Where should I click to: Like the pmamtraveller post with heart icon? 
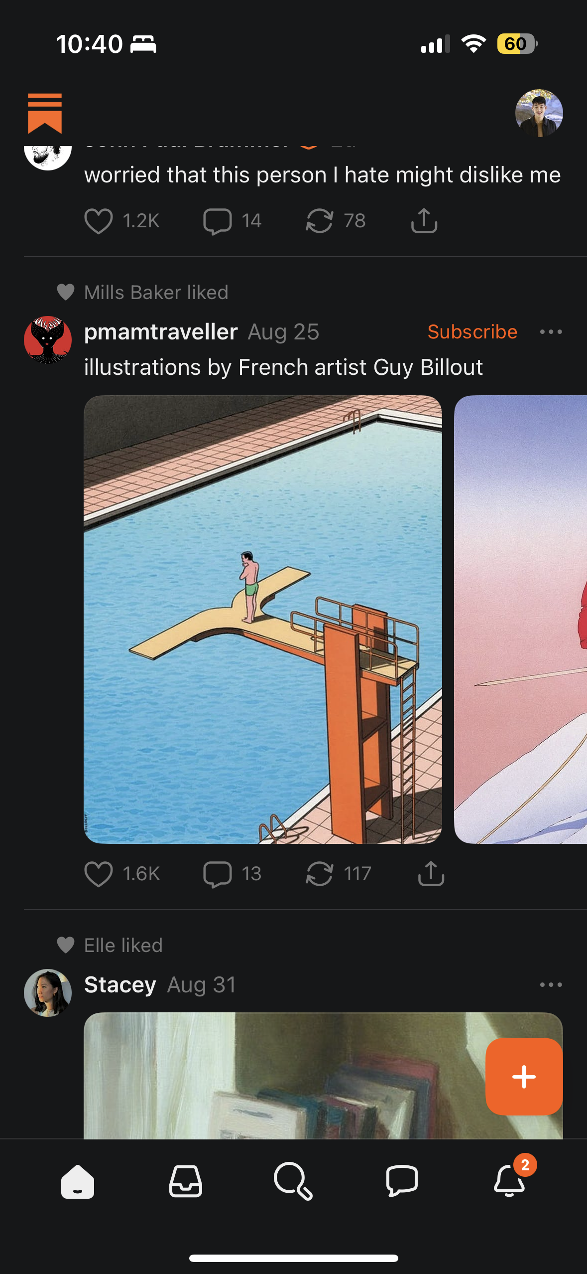point(99,874)
